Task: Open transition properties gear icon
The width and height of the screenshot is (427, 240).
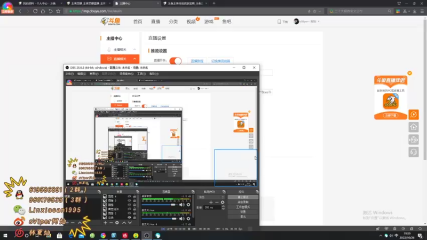Action: coord(223,202)
